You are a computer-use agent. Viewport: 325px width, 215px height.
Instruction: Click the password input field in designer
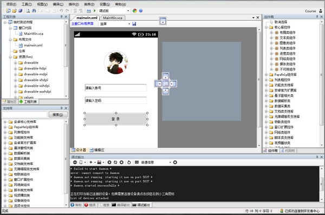[x=116, y=101]
